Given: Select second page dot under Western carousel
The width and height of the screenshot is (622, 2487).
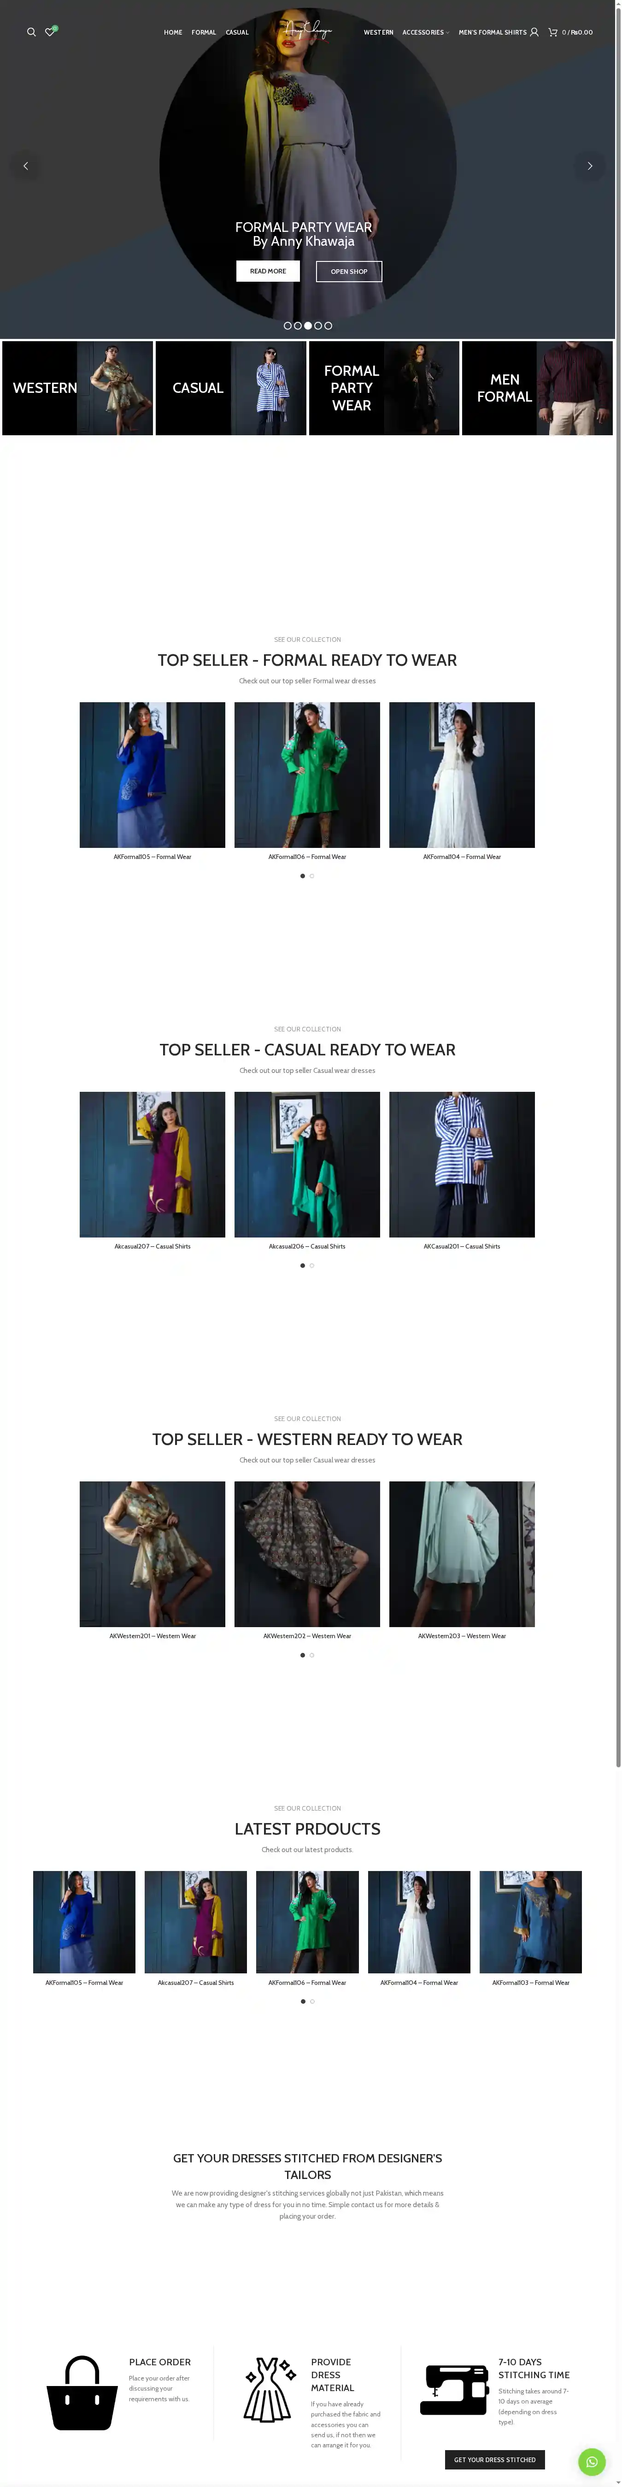Looking at the screenshot, I should [x=311, y=1655].
